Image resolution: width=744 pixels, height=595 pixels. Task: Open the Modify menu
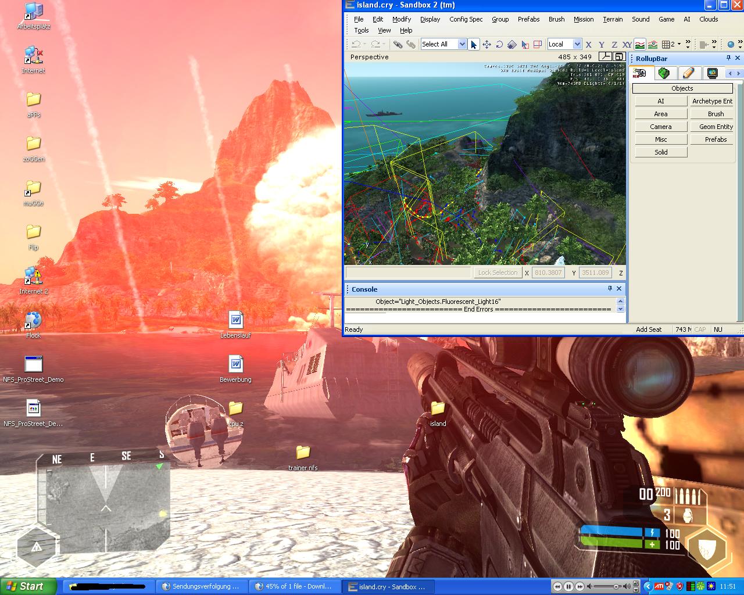click(x=402, y=19)
